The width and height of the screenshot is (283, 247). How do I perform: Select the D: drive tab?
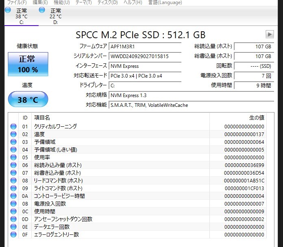[x=56, y=16]
